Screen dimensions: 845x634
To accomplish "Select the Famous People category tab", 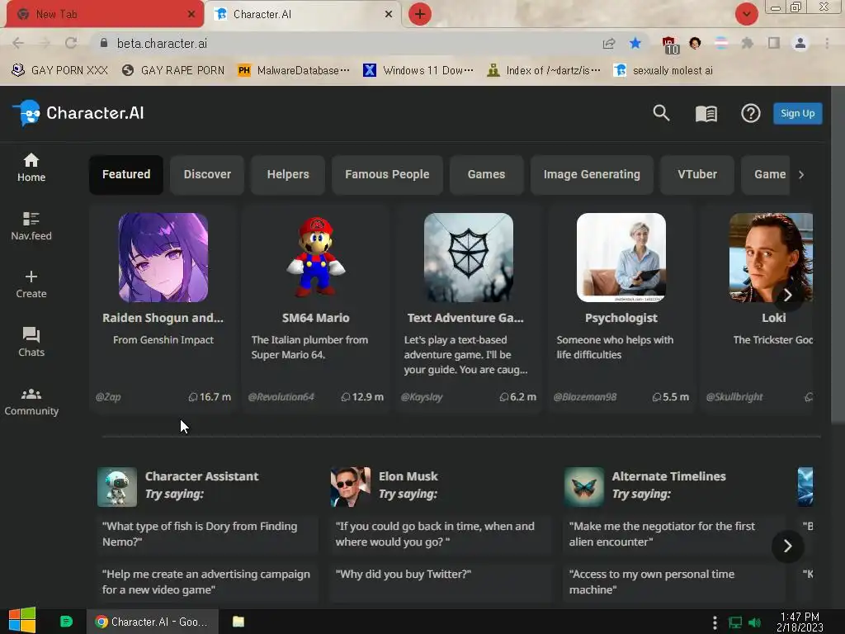I will click(387, 175).
